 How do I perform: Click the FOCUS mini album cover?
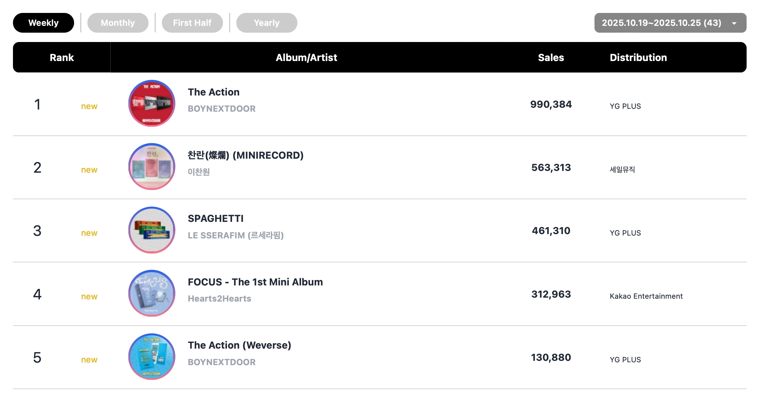(152, 293)
